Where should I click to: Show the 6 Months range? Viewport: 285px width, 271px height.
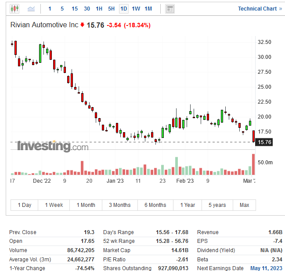[x=155, y=205]
